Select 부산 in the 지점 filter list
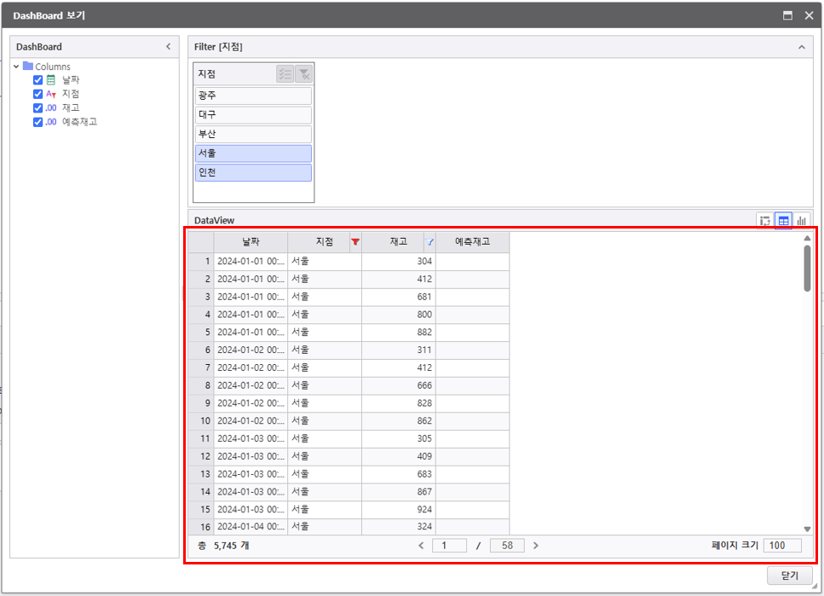824x596 pixels. click(253, 134)
